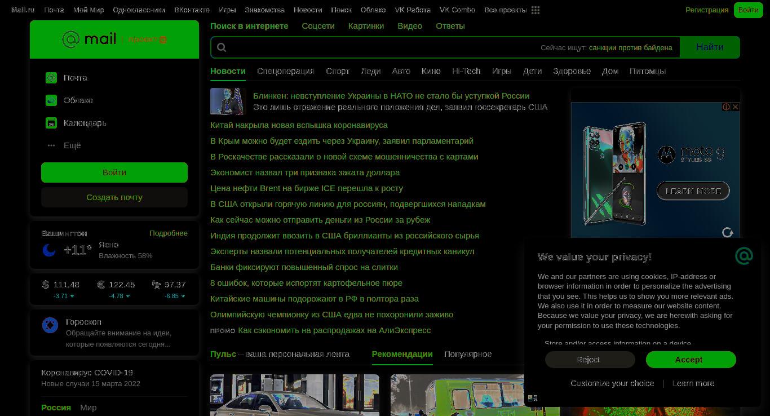
Task: Click Создать почту button
Action: [114, 197]
